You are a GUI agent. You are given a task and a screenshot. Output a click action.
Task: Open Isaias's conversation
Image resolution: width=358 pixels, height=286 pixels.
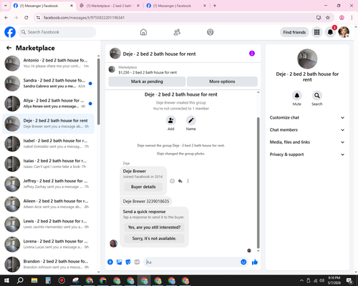tap(48, 164)
